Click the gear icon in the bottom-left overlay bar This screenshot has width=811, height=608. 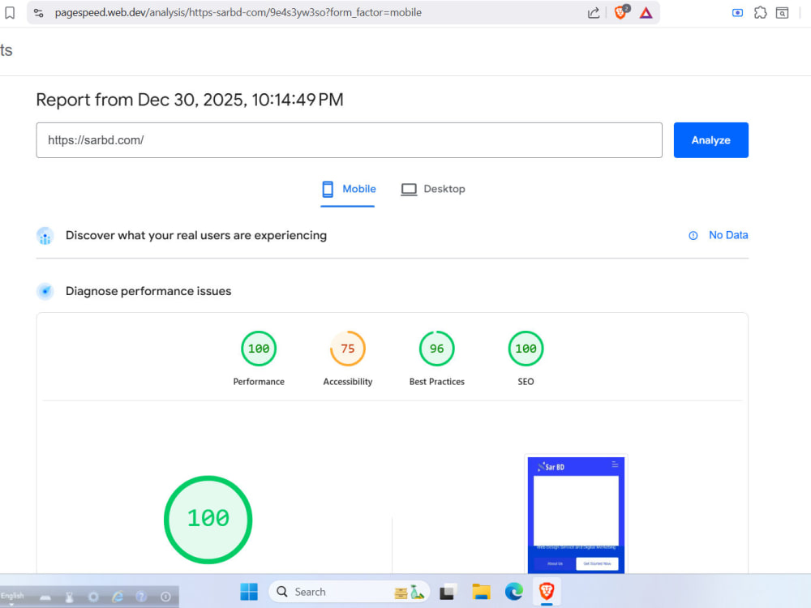[x=93, y=597]
